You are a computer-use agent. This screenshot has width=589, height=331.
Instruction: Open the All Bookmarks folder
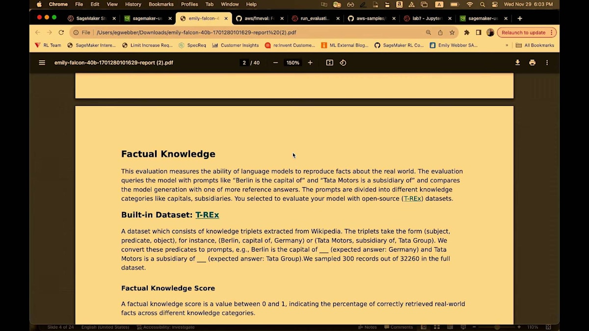(535, 45)
